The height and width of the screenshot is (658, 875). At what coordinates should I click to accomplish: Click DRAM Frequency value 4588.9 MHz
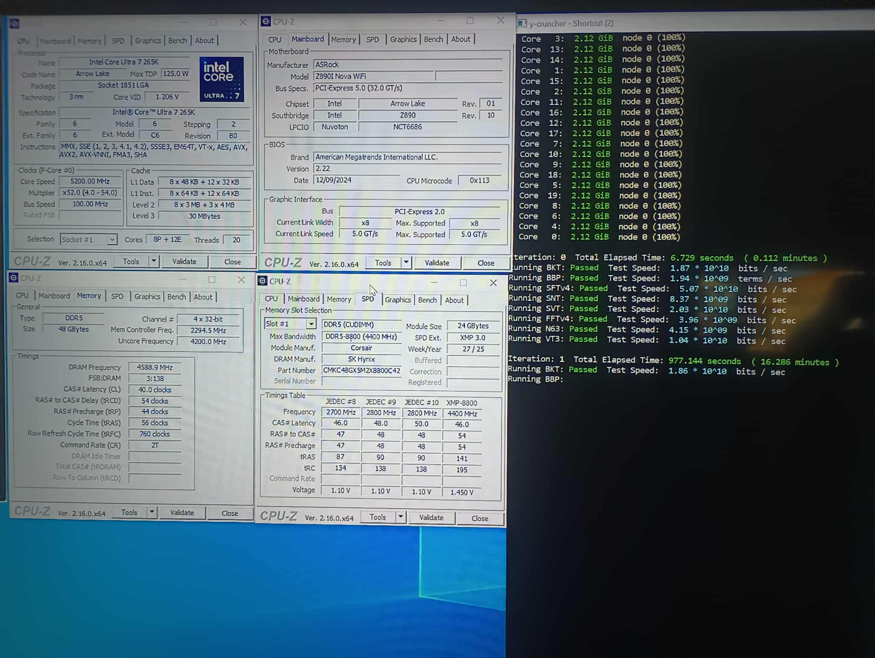tap(155, 367)
